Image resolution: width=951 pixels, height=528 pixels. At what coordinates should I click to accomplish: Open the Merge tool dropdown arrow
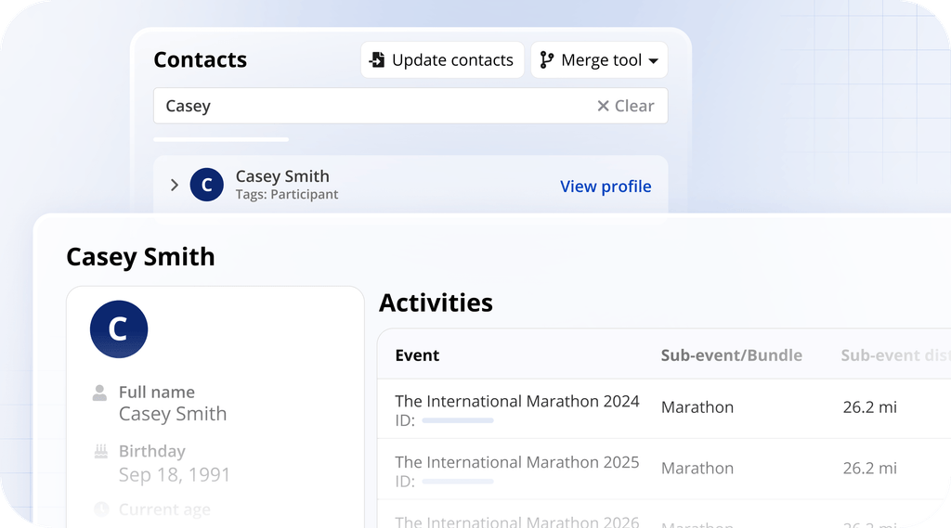(x=653, y=60)
